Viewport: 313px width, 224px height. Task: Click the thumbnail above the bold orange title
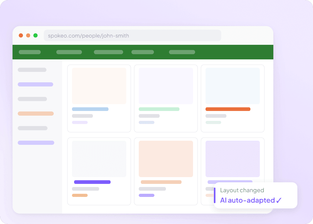click(x=233, y=86)
